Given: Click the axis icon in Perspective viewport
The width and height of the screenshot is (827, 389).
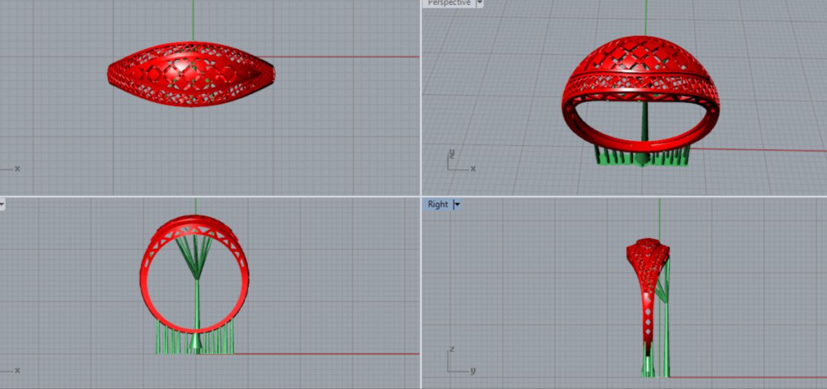Looking at the screenshot, I should [458, 161].
